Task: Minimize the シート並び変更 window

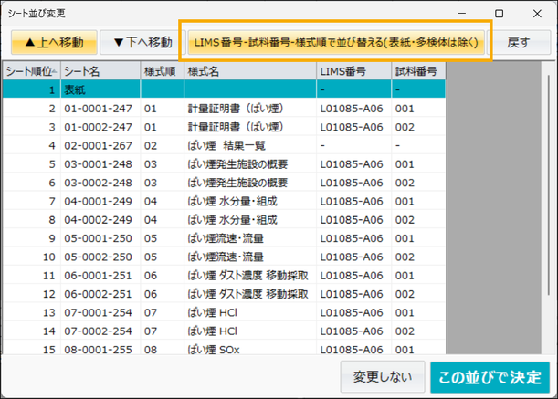Action: coord(462,14)
